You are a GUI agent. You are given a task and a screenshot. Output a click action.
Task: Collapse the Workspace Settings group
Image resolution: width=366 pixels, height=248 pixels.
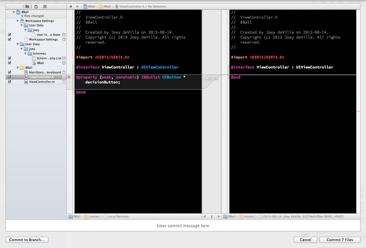click(x=18, y=21)
